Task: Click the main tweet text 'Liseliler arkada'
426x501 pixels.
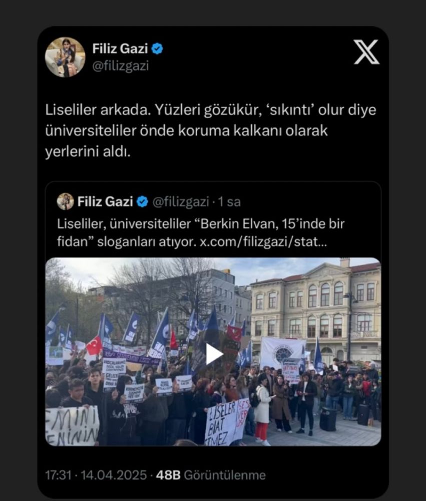Action: tap(211, 131)
